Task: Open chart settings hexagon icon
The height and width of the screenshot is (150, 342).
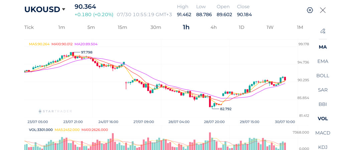Action: 310,10
